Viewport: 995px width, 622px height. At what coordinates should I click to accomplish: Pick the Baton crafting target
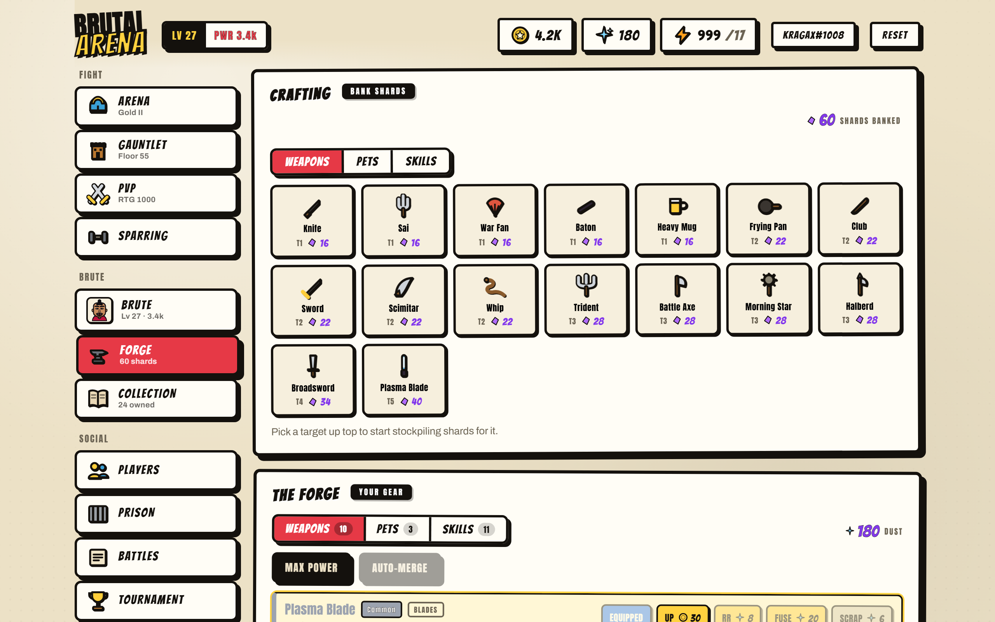[x=586, y=220]
